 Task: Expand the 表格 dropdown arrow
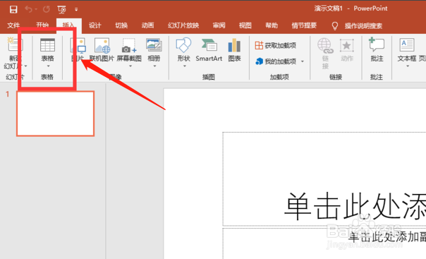[49, 66]
